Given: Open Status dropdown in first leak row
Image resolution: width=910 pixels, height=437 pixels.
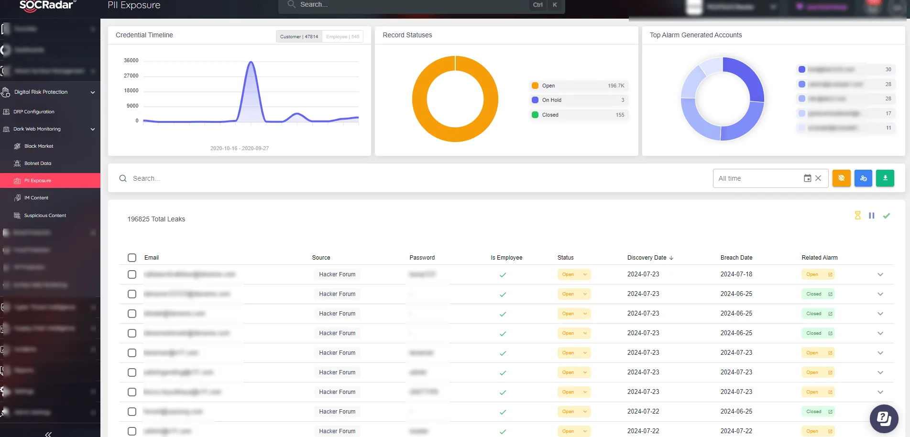Looking at the screenshot, I should tap(574, 274).
